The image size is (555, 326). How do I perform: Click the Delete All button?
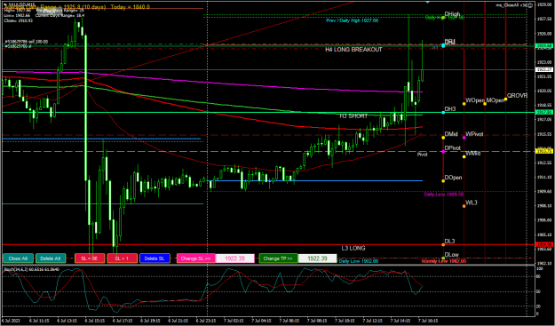coord(51,258)
